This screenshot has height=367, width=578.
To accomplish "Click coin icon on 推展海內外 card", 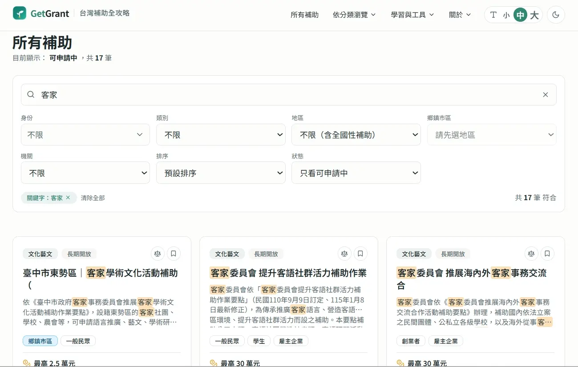I will [x=400, y=363].
